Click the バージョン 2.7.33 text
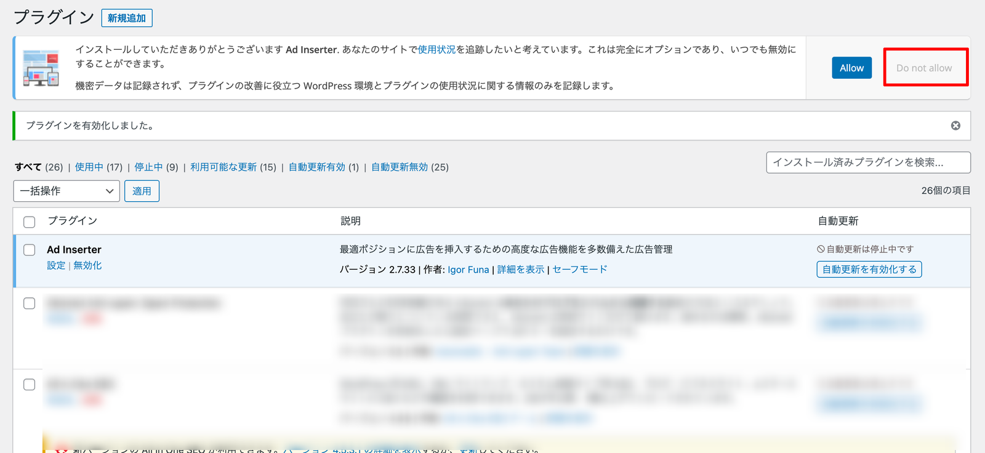Screen dimensions: 985x453 coord(377,270)
